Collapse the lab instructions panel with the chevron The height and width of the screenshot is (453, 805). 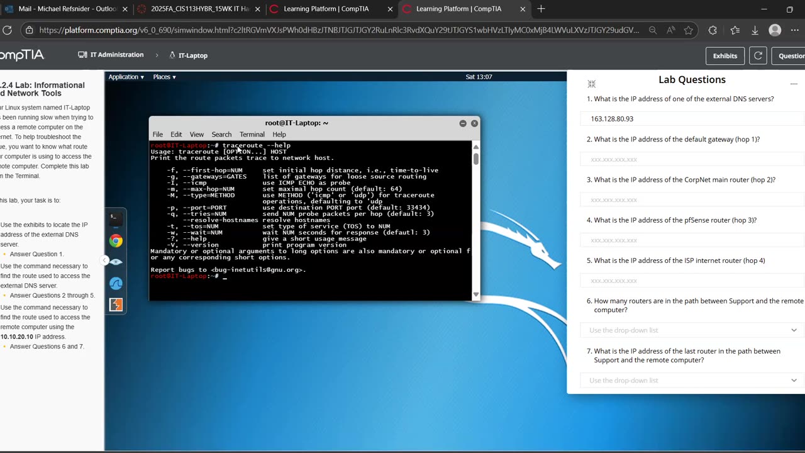(x=104, y=260)
